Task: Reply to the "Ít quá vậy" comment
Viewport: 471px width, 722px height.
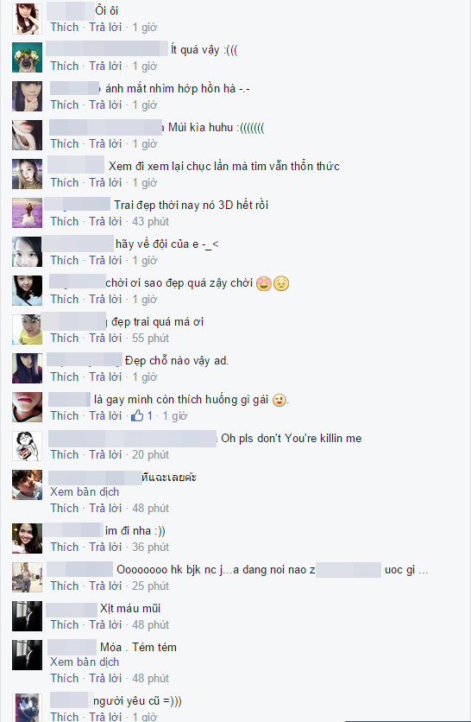Action: 105,66
